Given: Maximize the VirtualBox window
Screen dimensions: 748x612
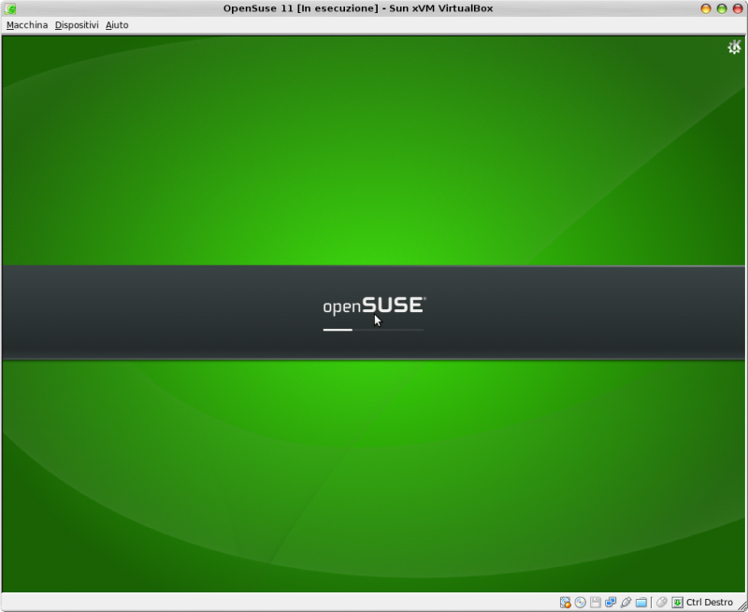Looking at the screenshot, I should pos(721,8).
